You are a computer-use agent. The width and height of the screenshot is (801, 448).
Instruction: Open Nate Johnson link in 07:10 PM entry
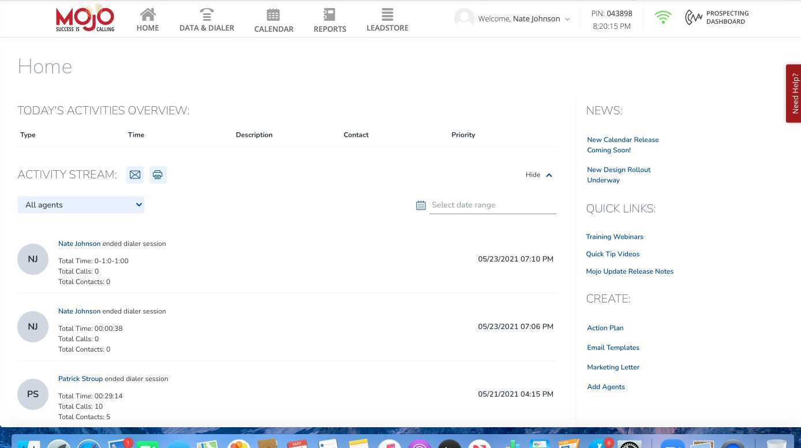(79, 244)
